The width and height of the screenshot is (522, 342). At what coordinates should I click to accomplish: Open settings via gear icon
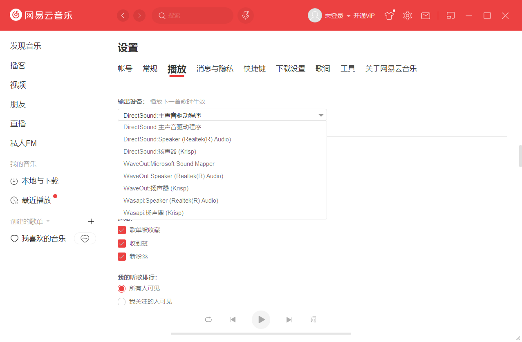pos(407,16)
